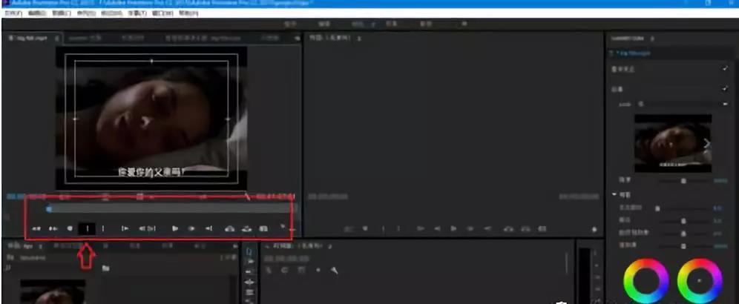Add a marker in the Source monitor

tap(70, 228)
